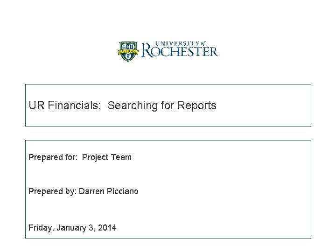This screenshot has width=336, height=252.
Task: Click the 'Prepared by:' label
Action: point(52,191)
